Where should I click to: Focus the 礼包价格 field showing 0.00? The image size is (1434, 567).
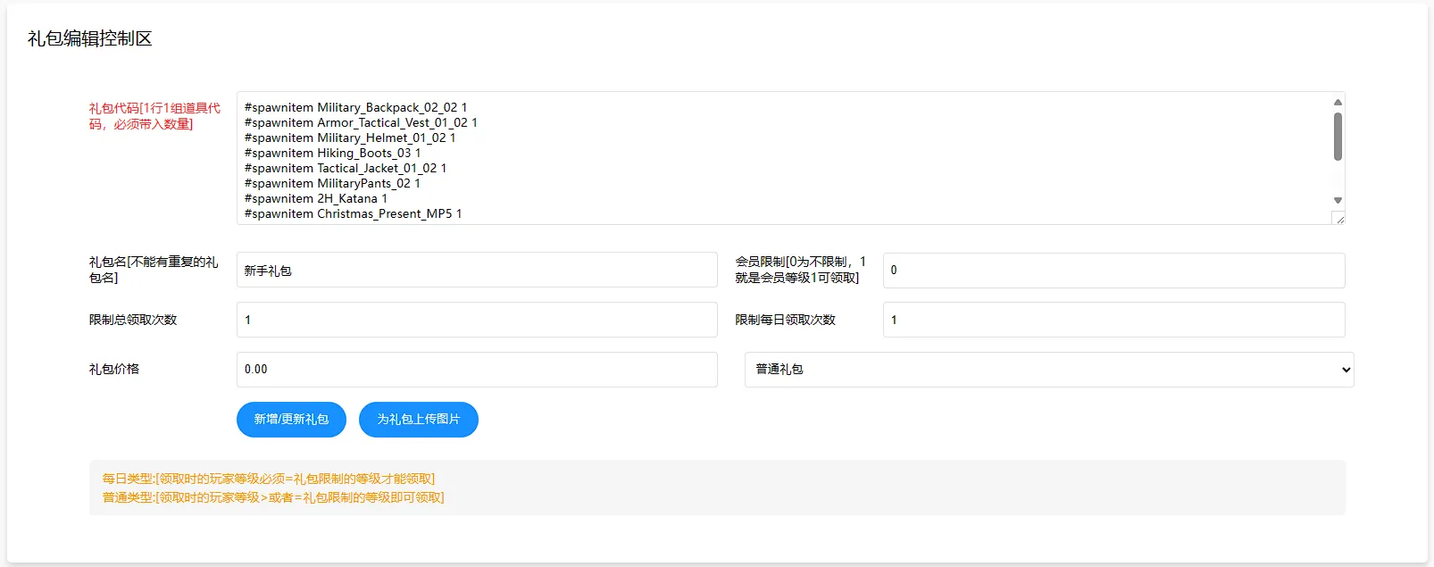[x=476, y=370]
